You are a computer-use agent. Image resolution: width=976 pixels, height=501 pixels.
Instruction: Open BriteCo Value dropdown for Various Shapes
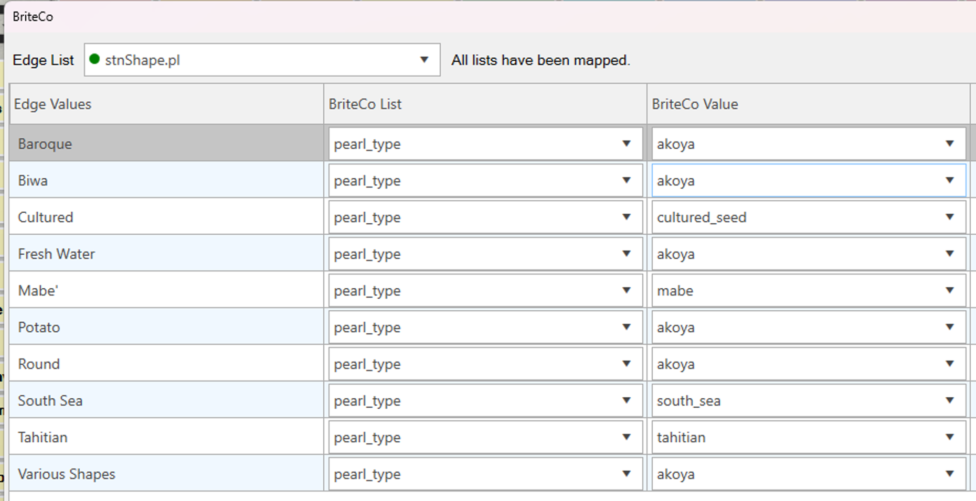[x=949, y=474]
